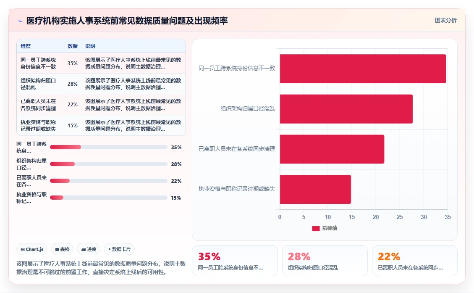This screenshot has height=293, width=474.
Task: Click the 28% progress bar
Action: click(108, 164)
